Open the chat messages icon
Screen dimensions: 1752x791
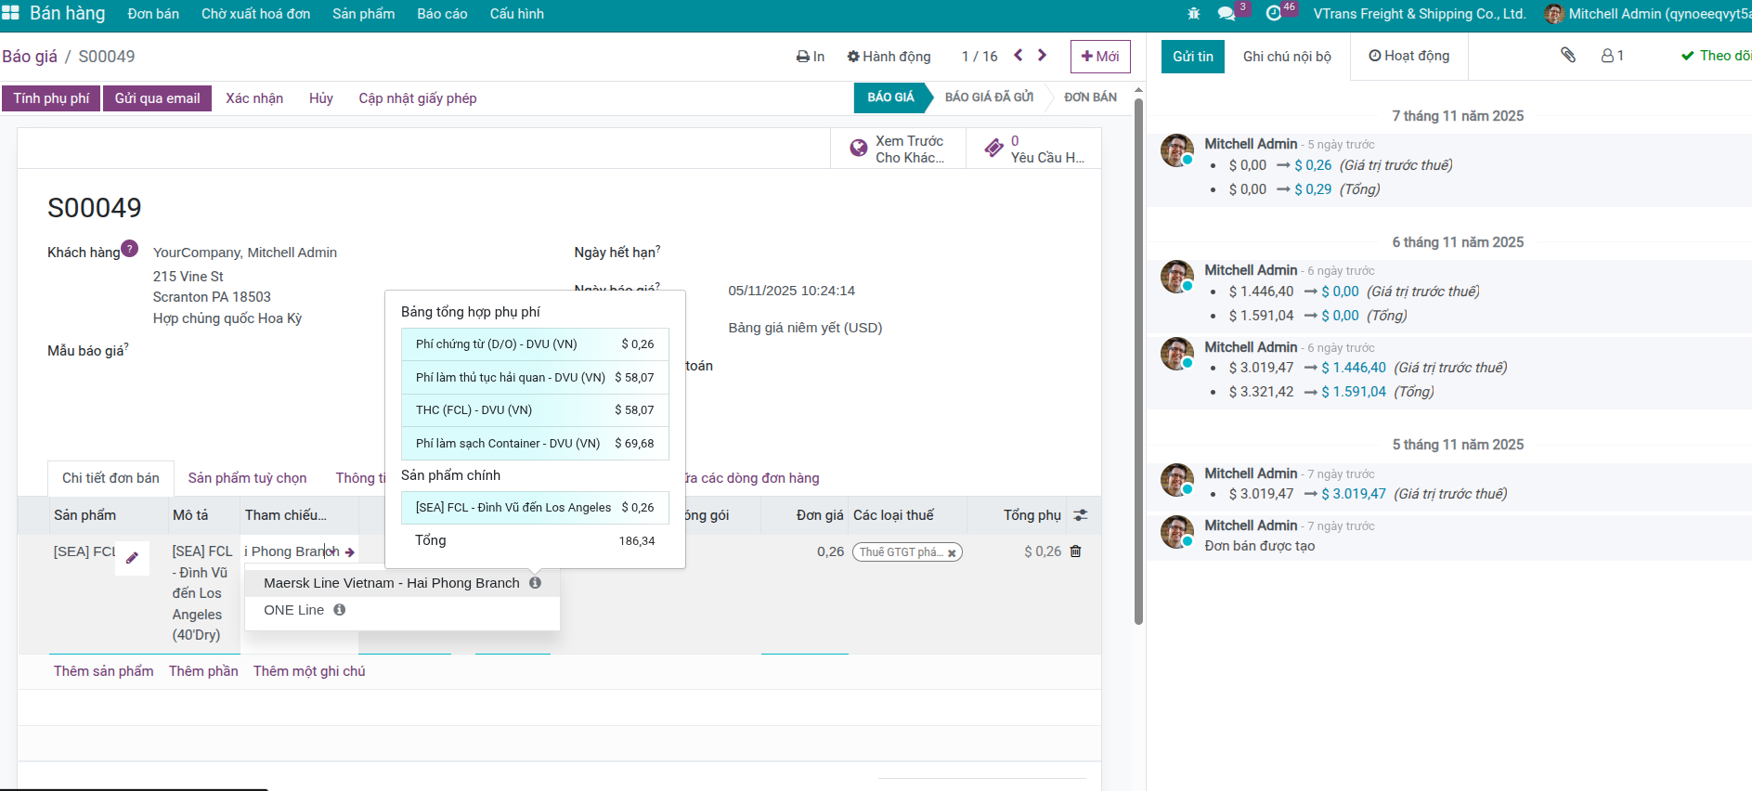(1226, 14)
